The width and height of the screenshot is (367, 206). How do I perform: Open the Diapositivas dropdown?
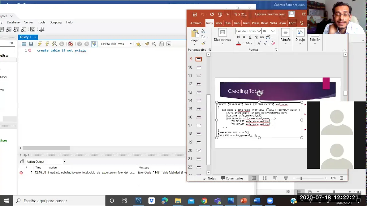tap(222, 37)
